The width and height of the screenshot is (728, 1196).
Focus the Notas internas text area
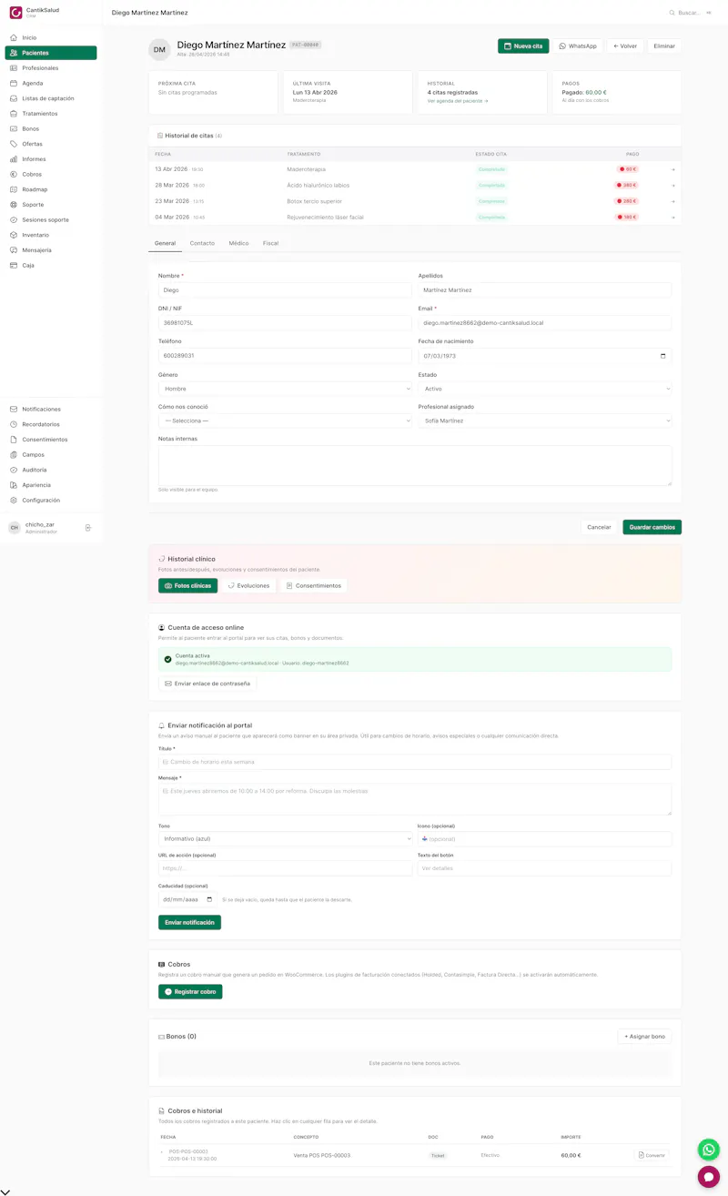click(x=415, y=465)
